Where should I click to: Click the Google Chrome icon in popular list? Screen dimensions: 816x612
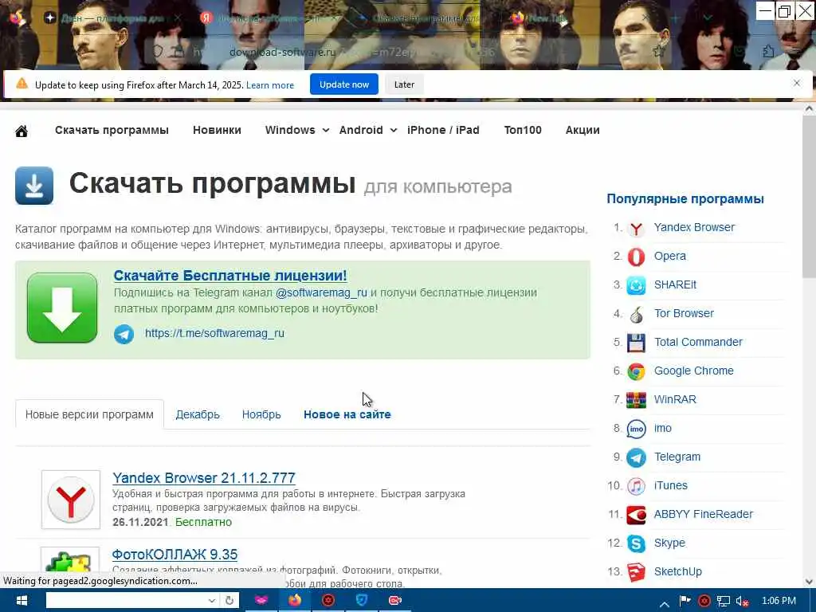click(636, 371)
